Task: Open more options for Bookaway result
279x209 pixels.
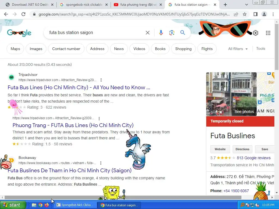Action: coord(101,163)
